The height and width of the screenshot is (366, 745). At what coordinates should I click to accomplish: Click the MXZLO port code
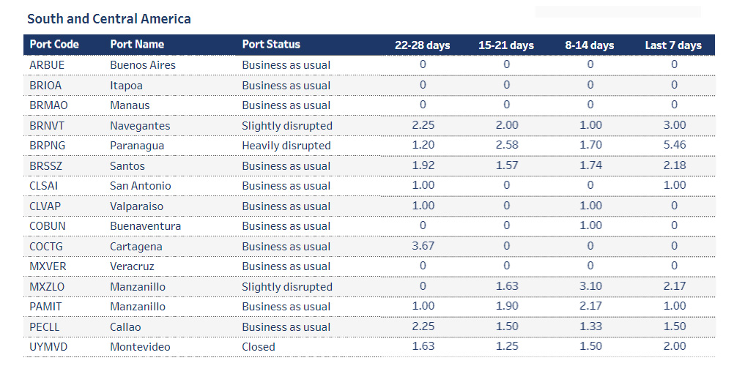48,287
